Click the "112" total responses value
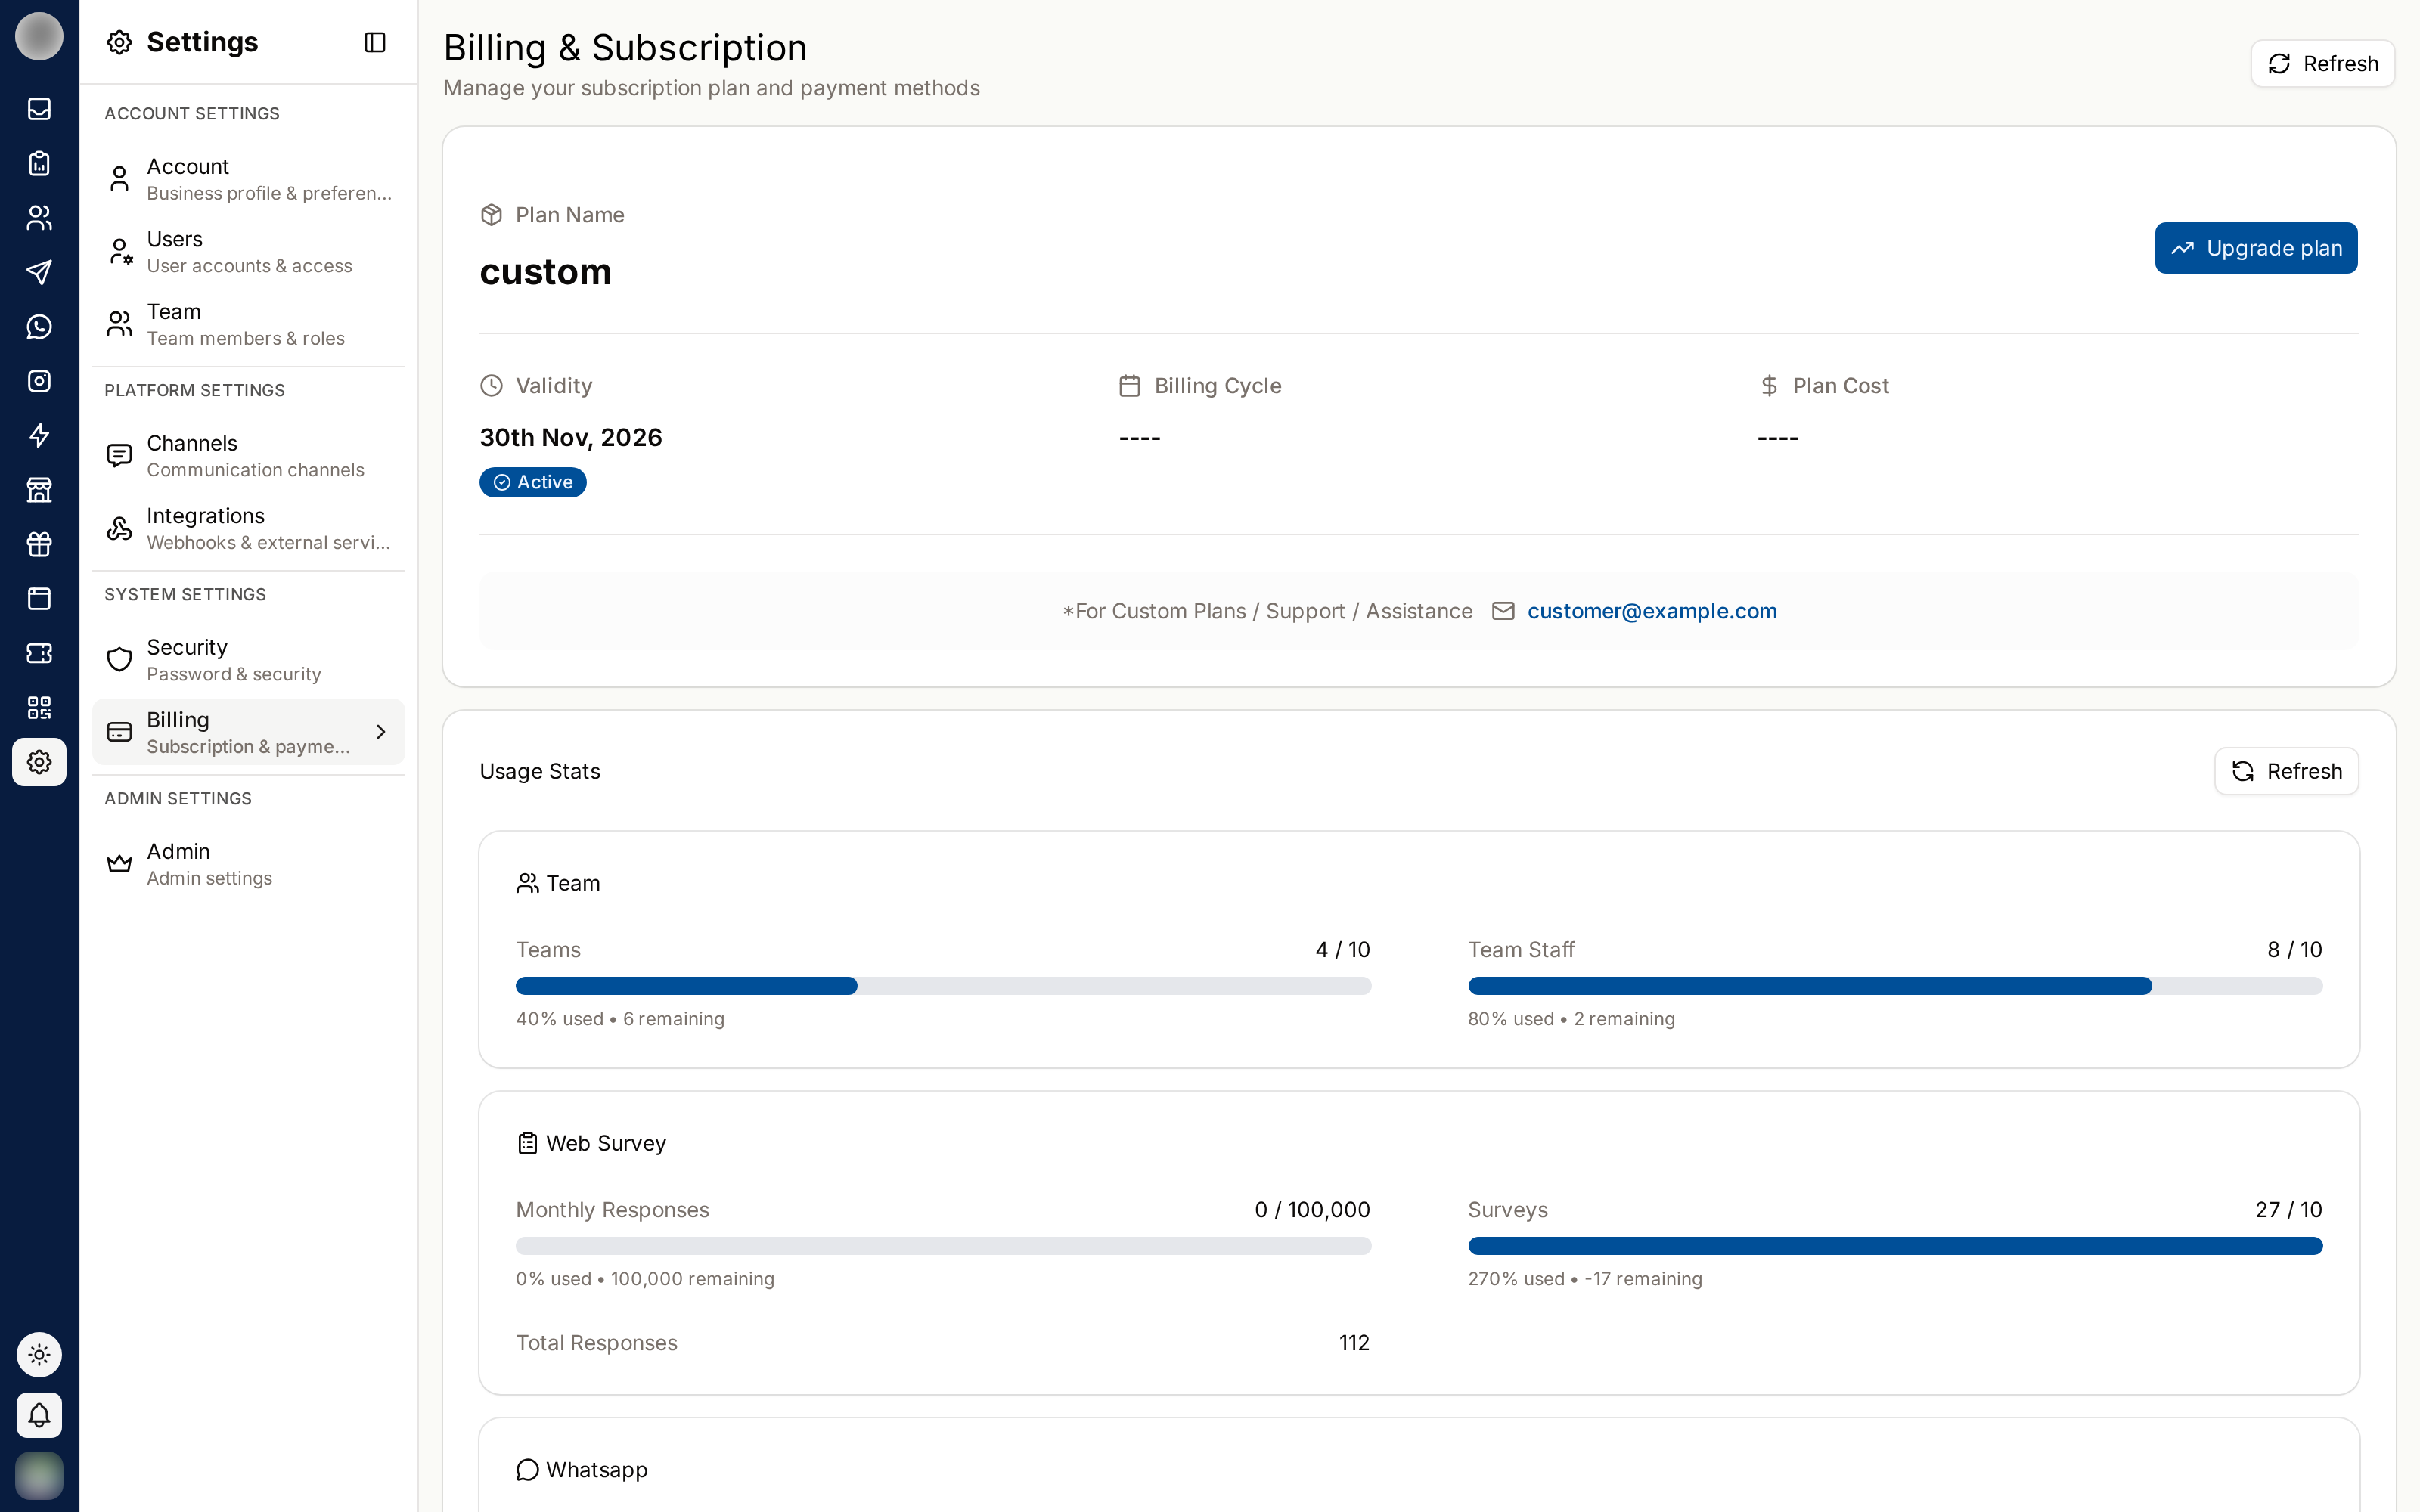 [1354, 1343]
